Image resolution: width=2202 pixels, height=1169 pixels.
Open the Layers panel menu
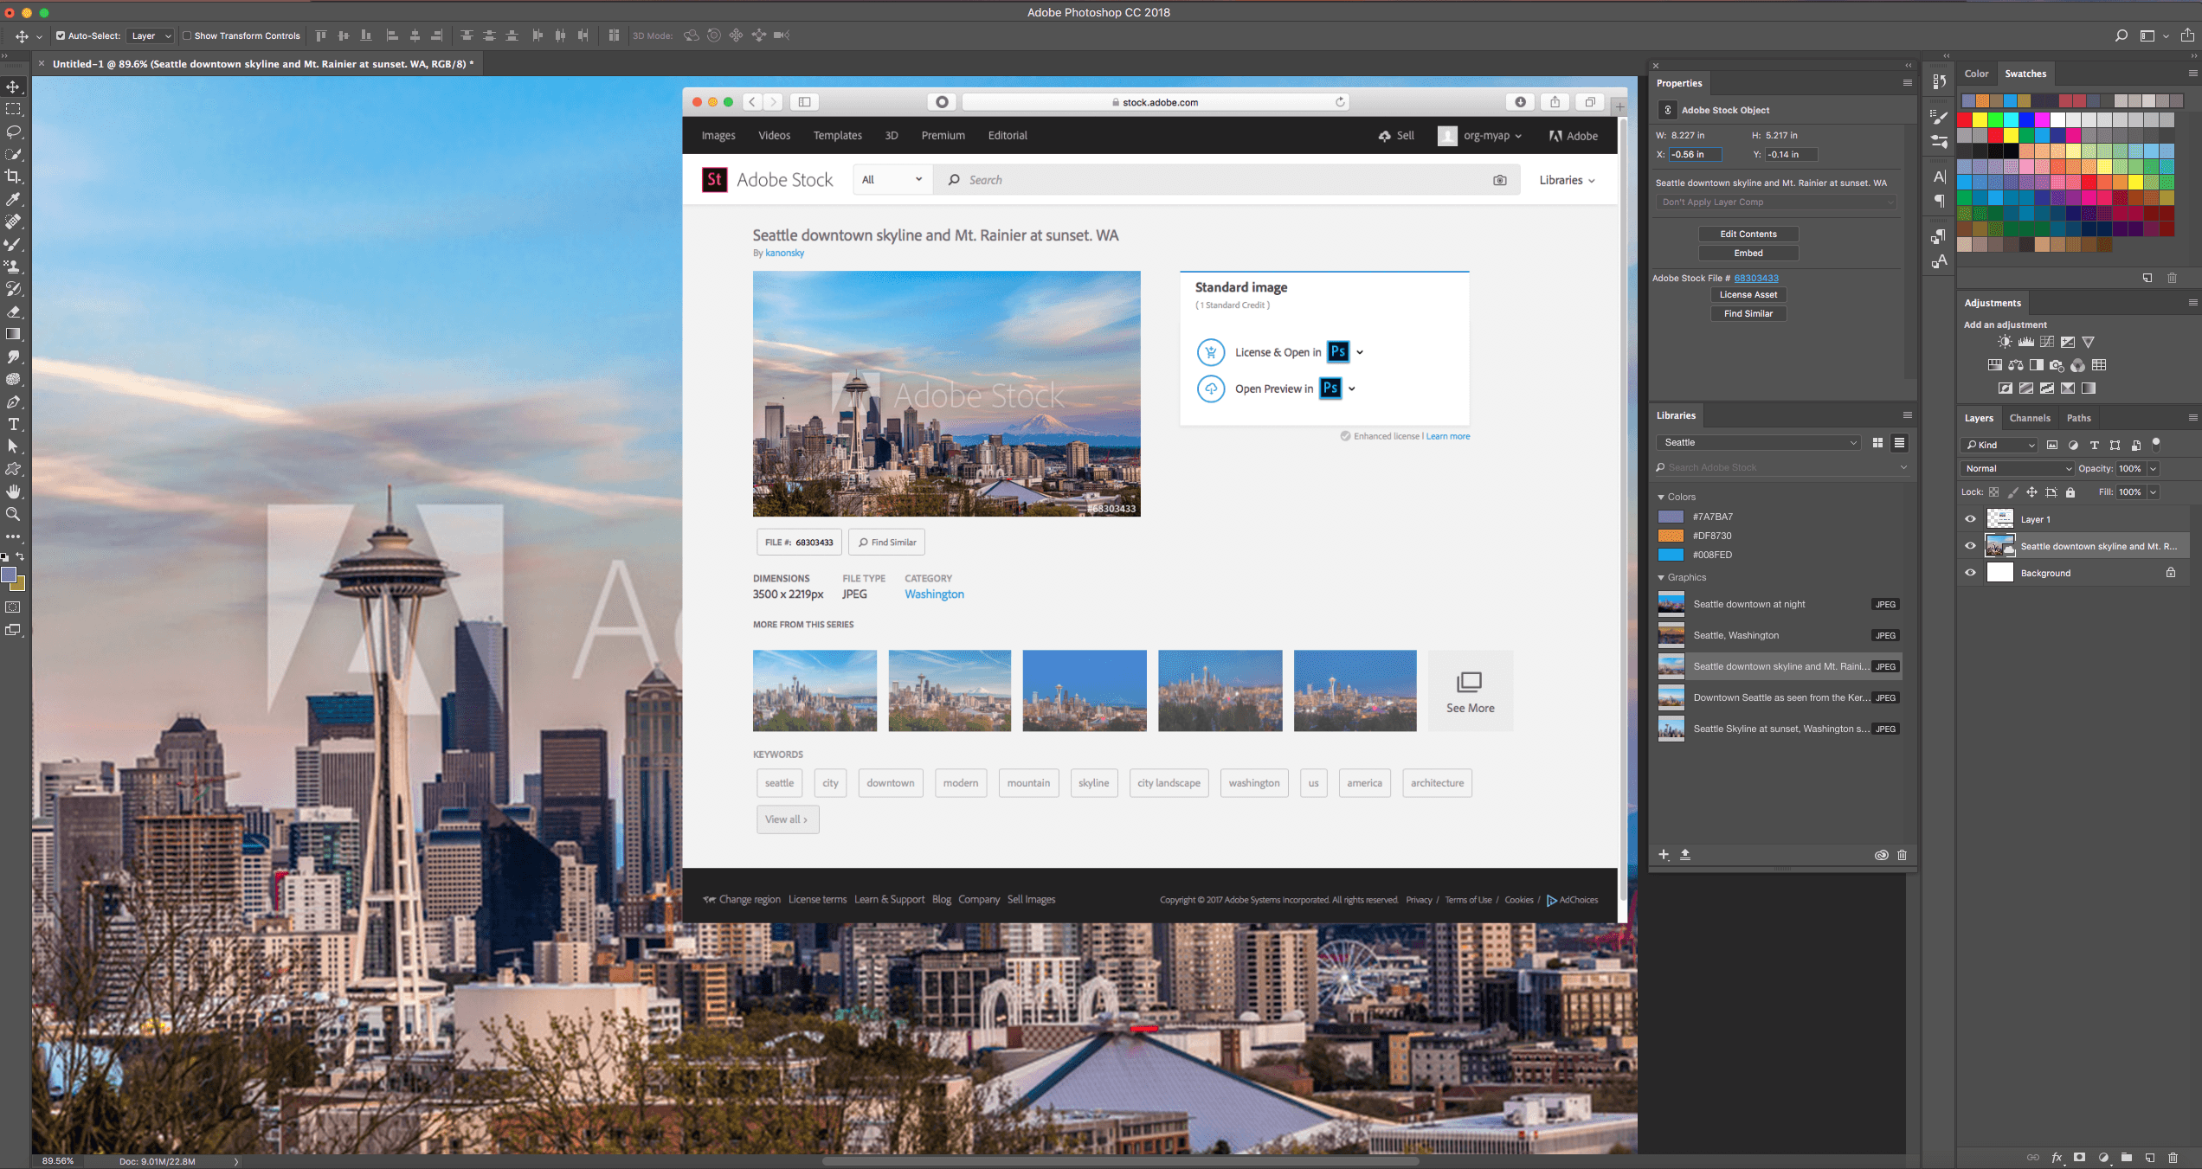[x=2192, y=418]
